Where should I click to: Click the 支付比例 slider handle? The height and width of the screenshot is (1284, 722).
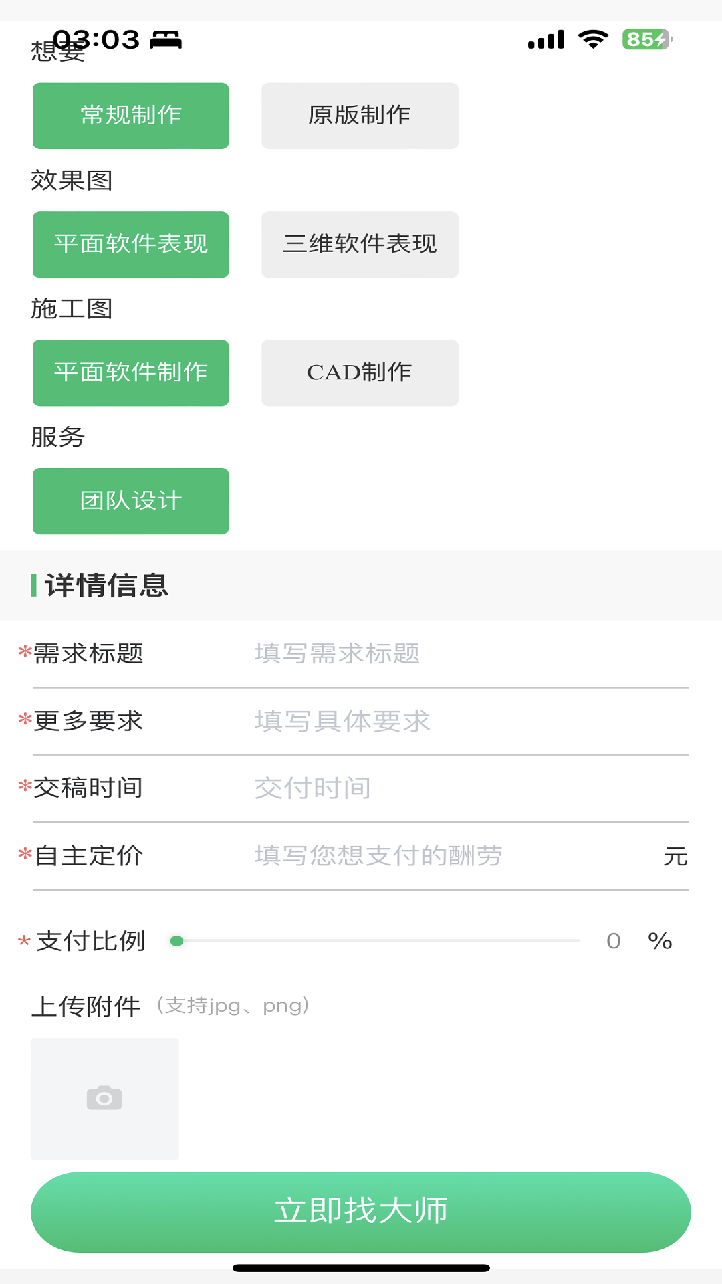(x=177, y=941)
